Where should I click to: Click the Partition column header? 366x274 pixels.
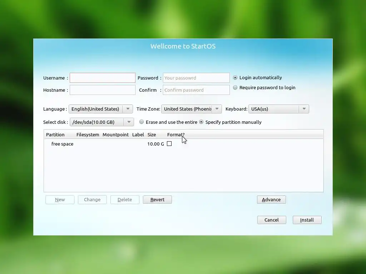pyautogui.click(x=55, y=135)
